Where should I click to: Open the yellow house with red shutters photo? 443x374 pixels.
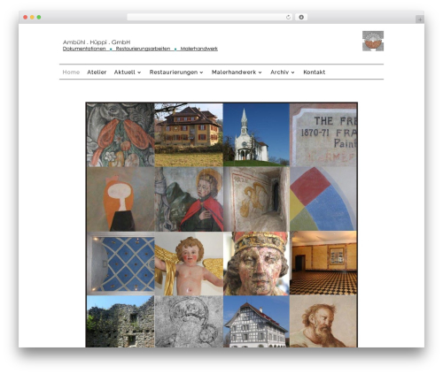pos(189,135)
